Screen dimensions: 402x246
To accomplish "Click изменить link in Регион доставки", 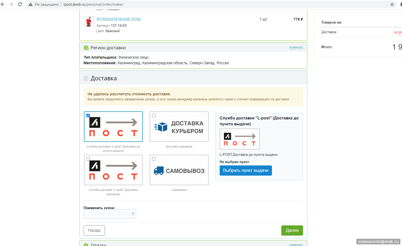I will pyautogui.click(x=296, y=47).
